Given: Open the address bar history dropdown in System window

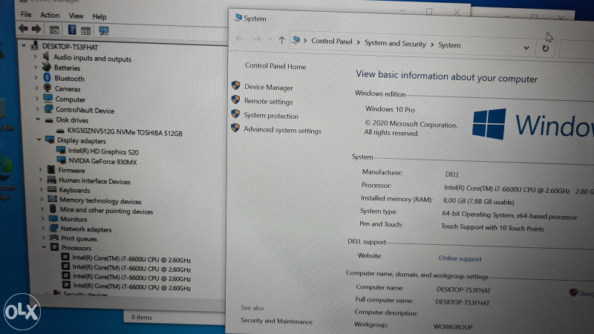Looking at the screenshot, I should 526,48.
